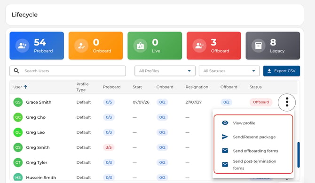Click Grace Smith's GS avatar
This screenshot has height=183, width=315.
pyautogui.click(x=18, y=102)
